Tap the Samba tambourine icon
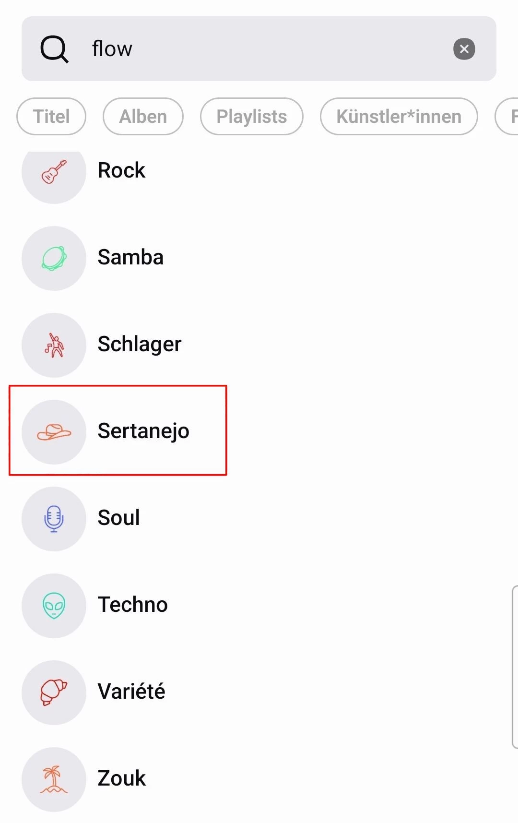Viewport: 518px width, 823px height. pos(54,258)
